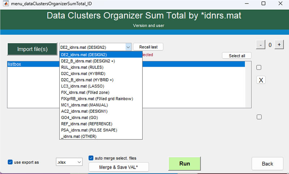Click the Recall last button
The width and height of the screenshot is (289, 174).
pyautogui.click(x=148, y=47)
